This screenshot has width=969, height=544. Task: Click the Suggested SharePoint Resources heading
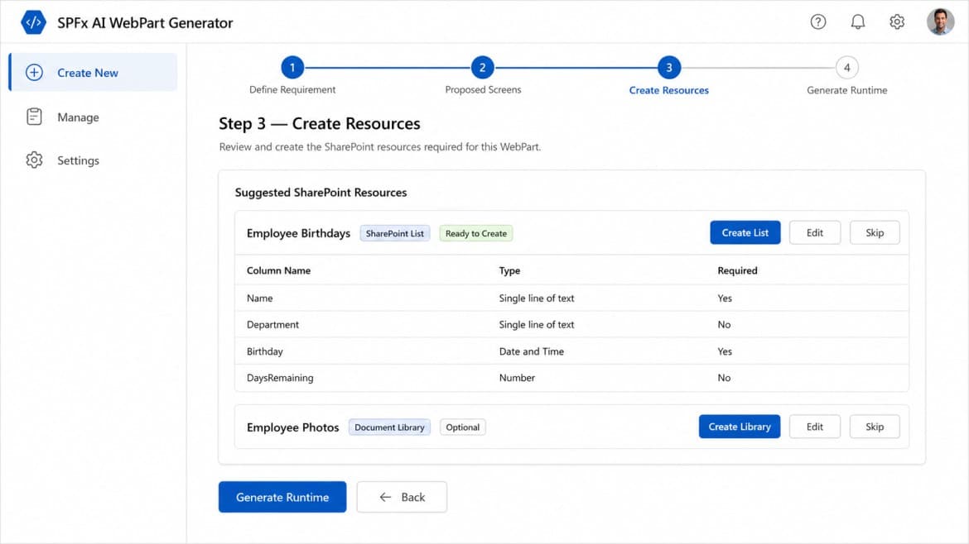[321, 193]
